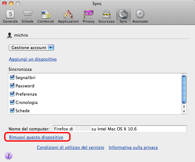The width and height of the screenshot is (195, 162).
Task: Open Informativa sulla privacy link
Action: coord(133,147)
